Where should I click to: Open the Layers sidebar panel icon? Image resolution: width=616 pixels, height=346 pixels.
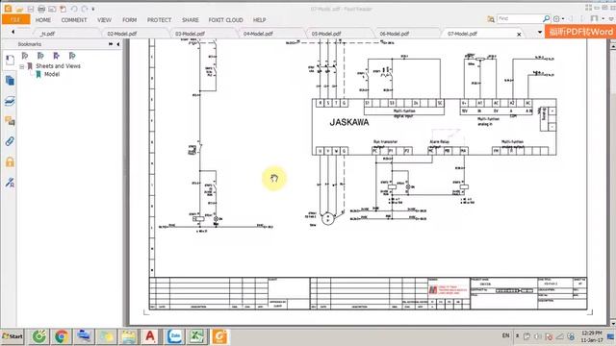pyautogui.click(x=10, y=101)
